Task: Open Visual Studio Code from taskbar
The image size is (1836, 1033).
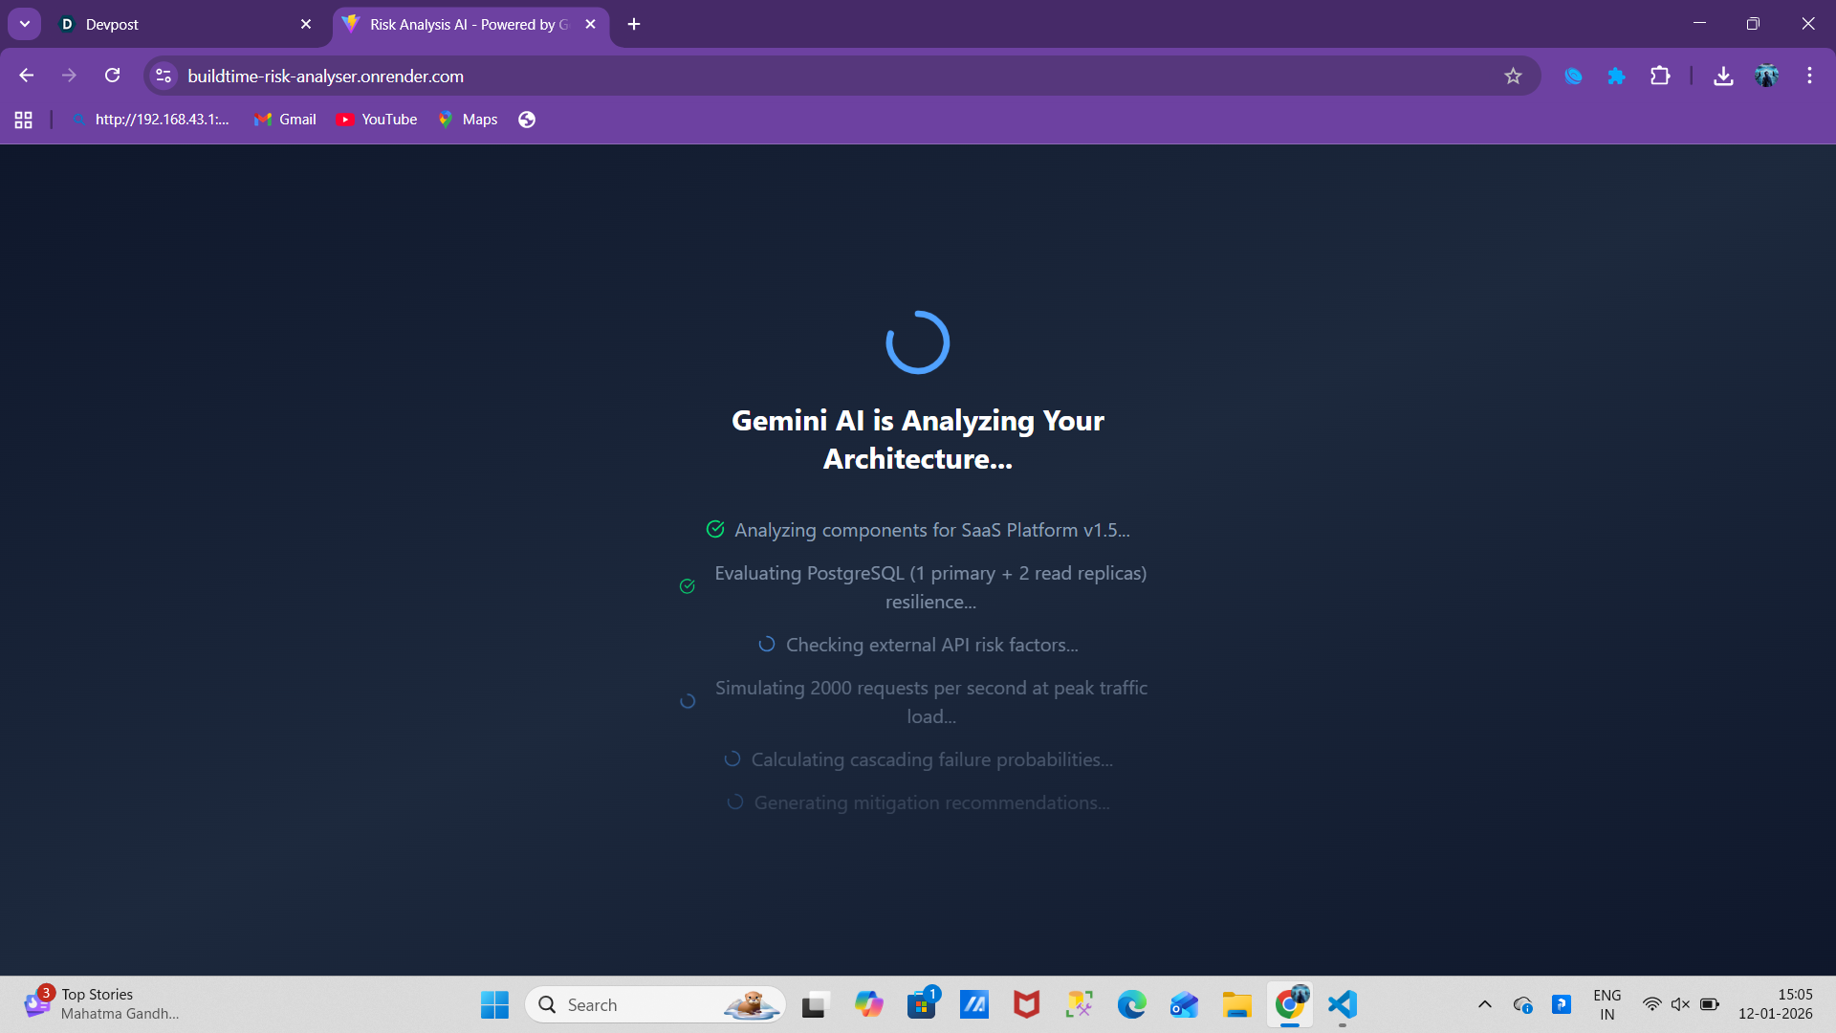Action: point(1342,1004)
